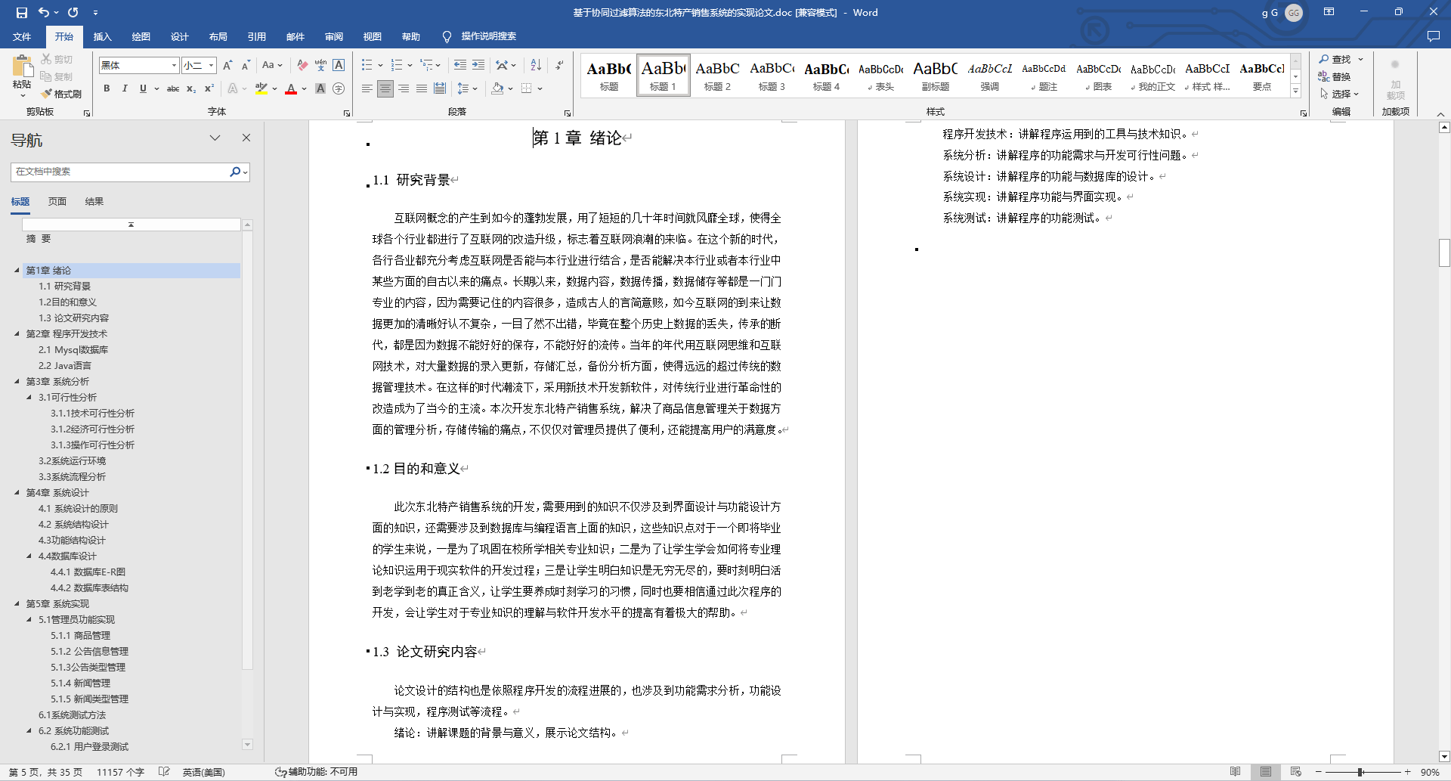This screenshot has width=1451, height=781.
Task: Click the Format Painter (格式刷) tool
Action: coord(61,94)
